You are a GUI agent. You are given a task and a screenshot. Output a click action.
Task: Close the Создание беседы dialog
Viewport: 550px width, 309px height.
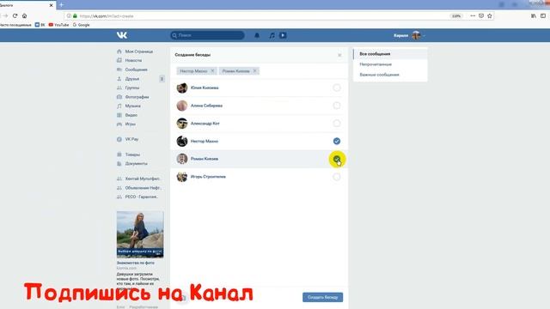339,55
